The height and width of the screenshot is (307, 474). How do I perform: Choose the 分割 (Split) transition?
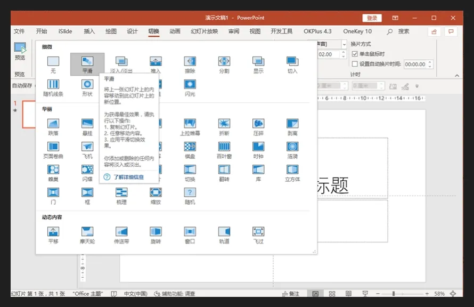coord(224,64)
